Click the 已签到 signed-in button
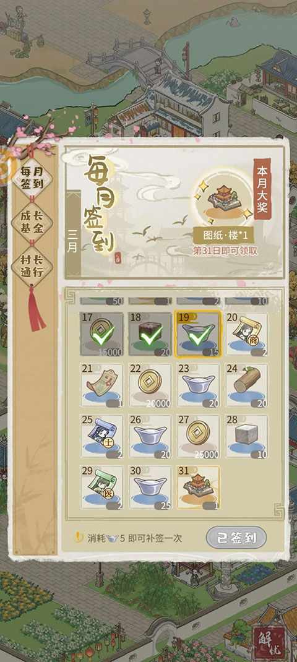The image size is (297, 662). (x=236, y=538)
